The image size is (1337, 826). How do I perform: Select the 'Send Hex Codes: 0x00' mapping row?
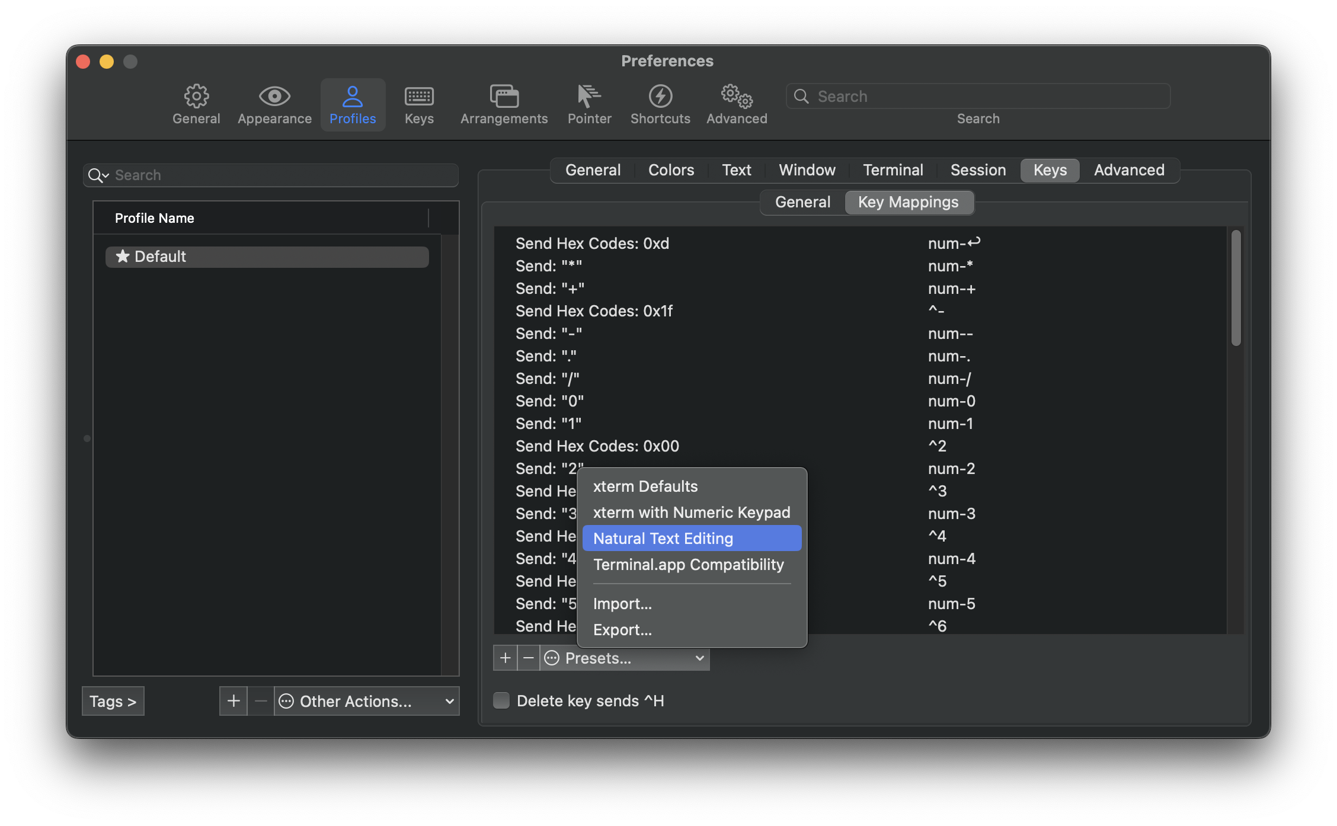pos(859,446)
